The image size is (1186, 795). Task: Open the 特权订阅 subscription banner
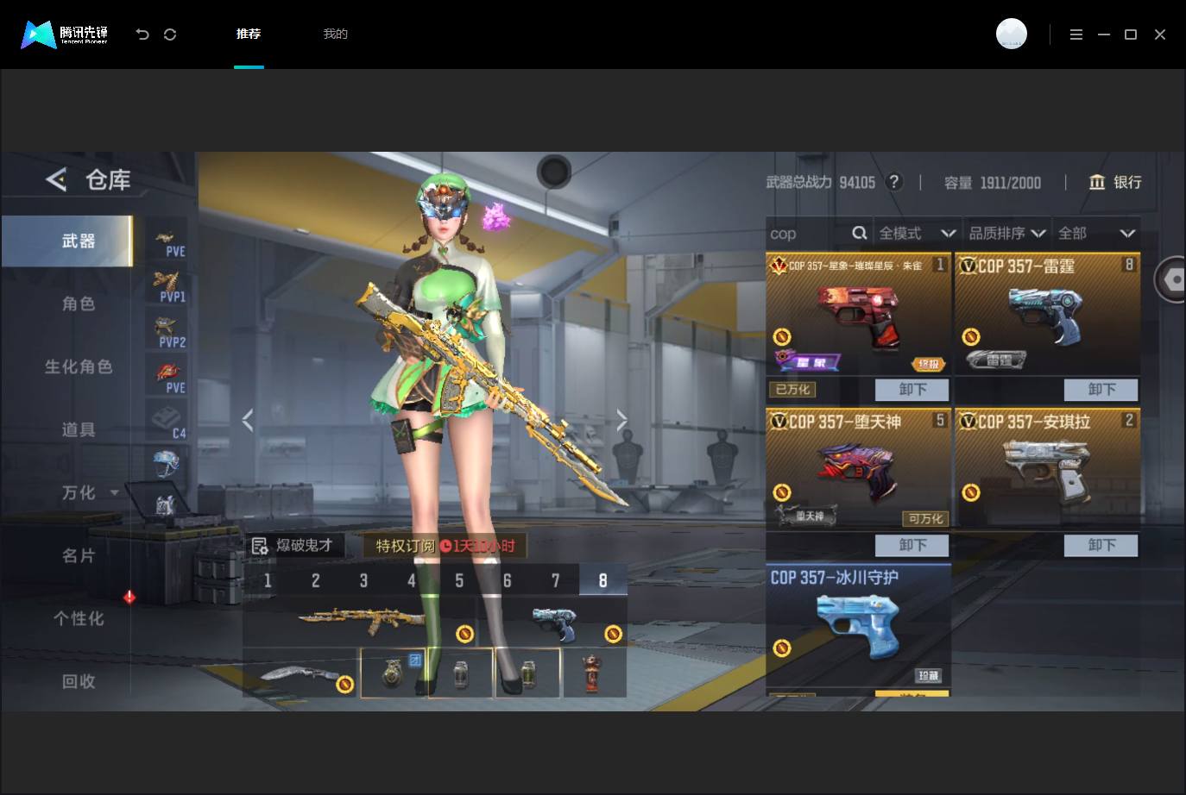click(x=445, y=546)
